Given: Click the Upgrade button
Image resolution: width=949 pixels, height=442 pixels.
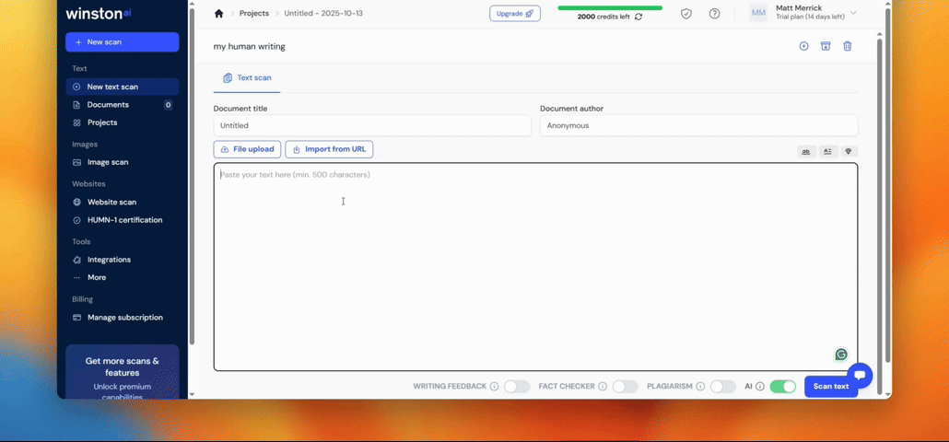Looking at the screenshot, I should tap(515, 13).
